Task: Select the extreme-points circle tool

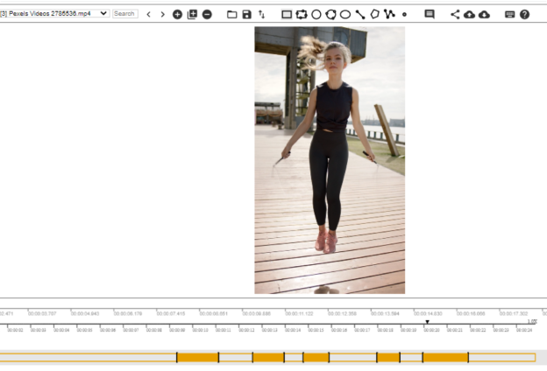Action: pos(330,14)
